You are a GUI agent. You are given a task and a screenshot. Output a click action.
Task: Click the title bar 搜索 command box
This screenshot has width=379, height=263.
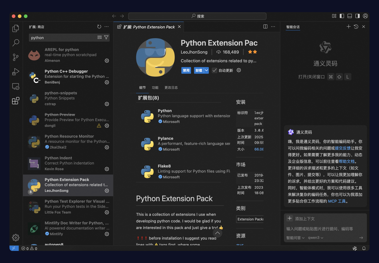point(197,16)
